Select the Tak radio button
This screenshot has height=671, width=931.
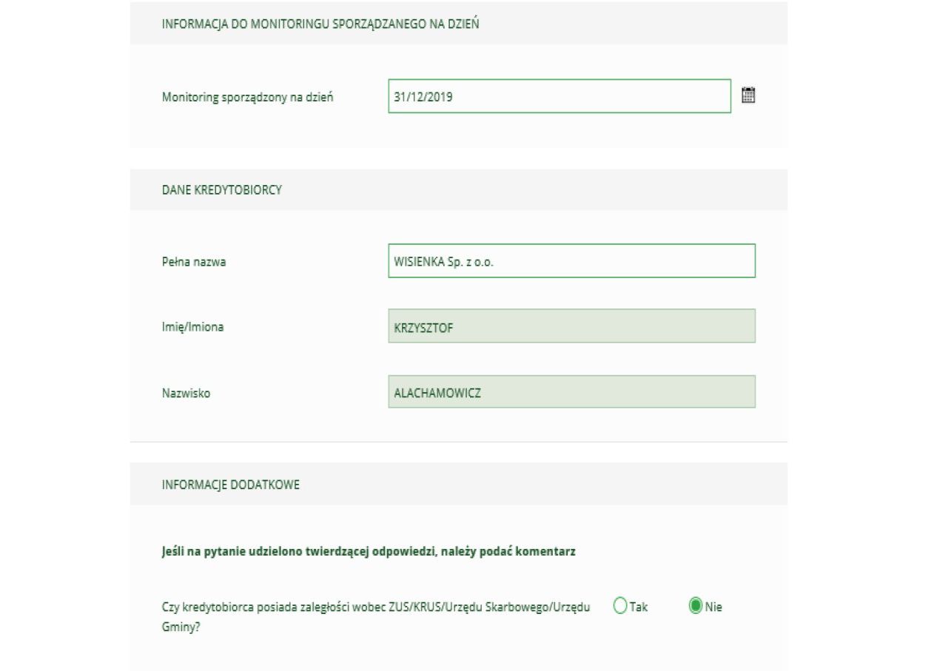(x=620, y=607)
